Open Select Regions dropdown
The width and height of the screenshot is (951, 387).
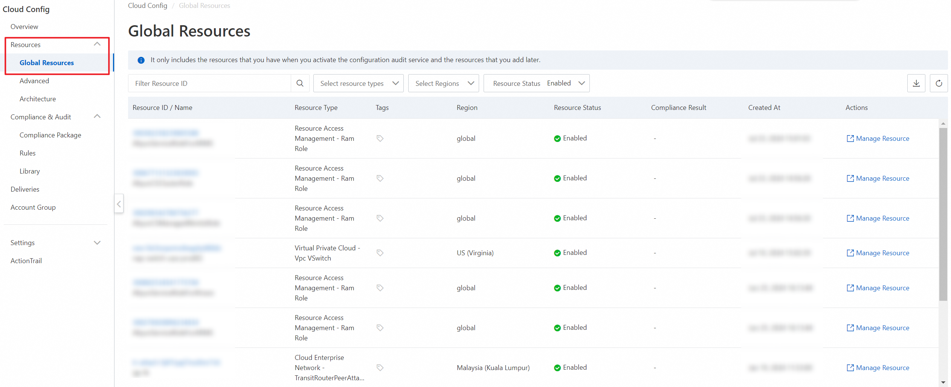tap(443, 83)
